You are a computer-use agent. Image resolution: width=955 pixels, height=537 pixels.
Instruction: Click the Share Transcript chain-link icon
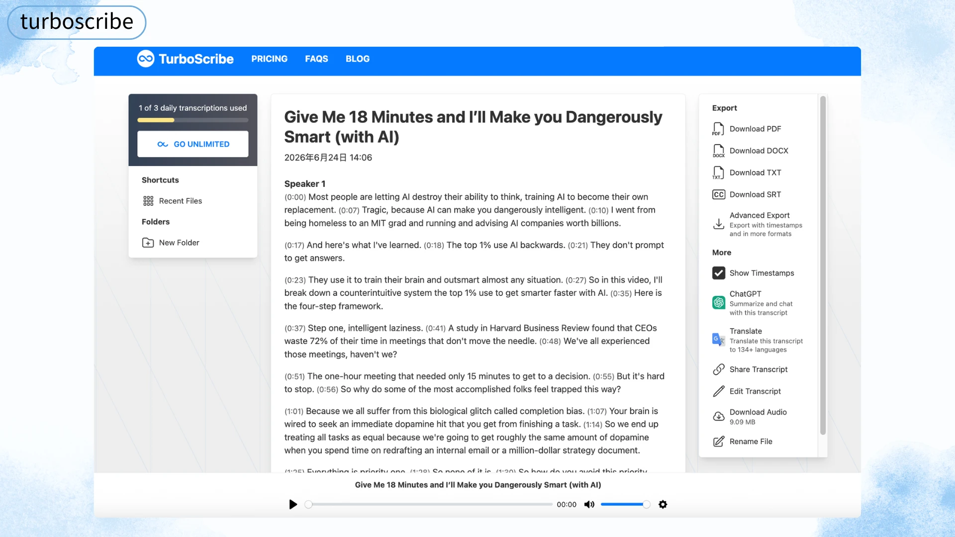pyautogui.click(x=718, y=369)
